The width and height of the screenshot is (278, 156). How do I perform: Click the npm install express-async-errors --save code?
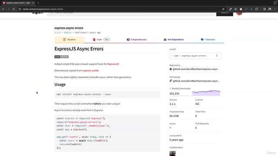pyautogui.click(x=84, y=94)
